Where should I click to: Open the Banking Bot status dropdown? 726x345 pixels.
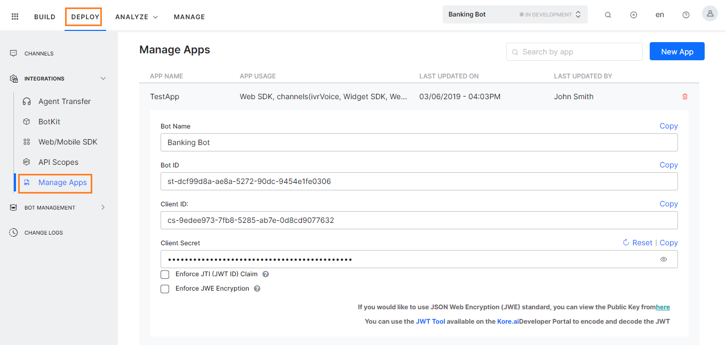click(x=578, y=14)
